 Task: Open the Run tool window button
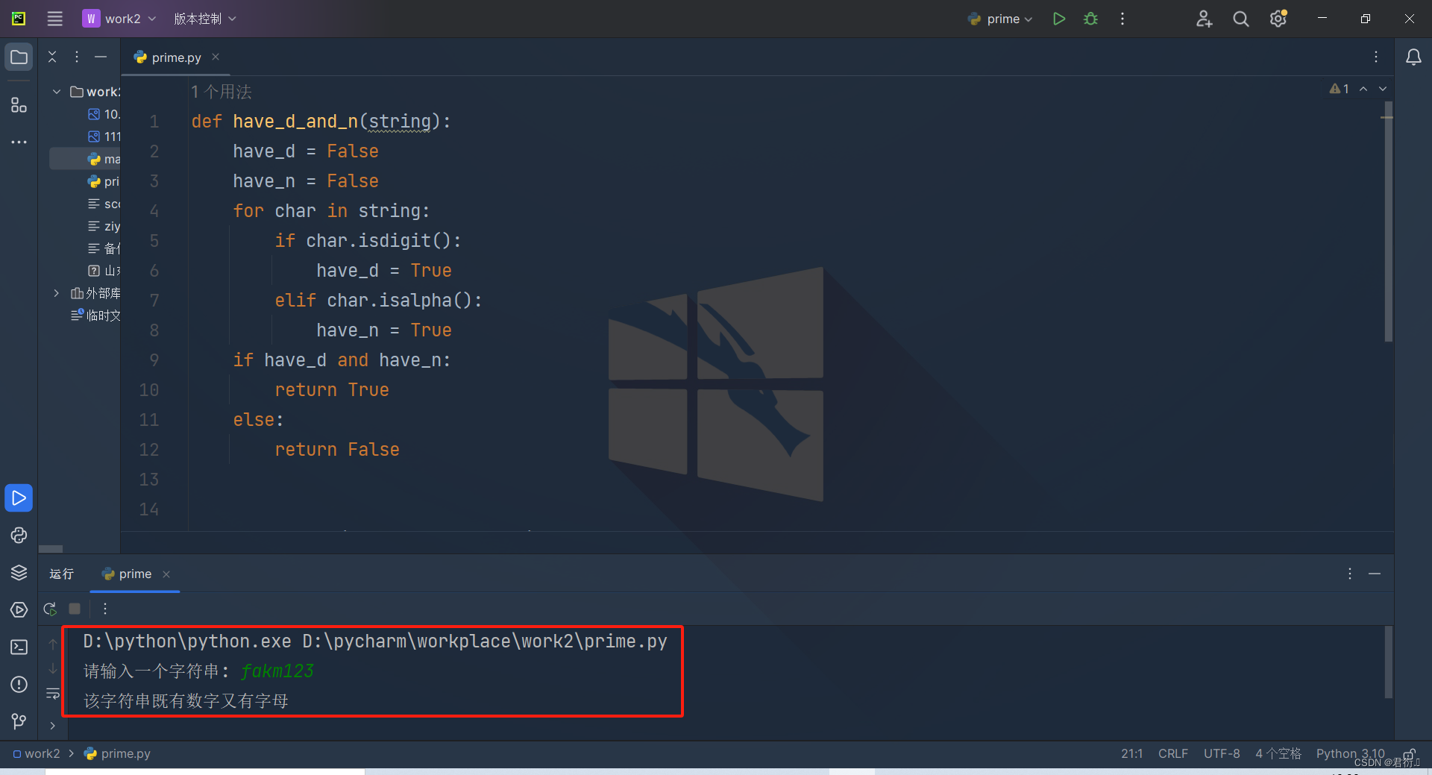[x=19, y=498]
